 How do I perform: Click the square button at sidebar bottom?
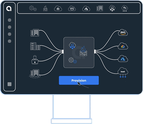pos(10,84)
